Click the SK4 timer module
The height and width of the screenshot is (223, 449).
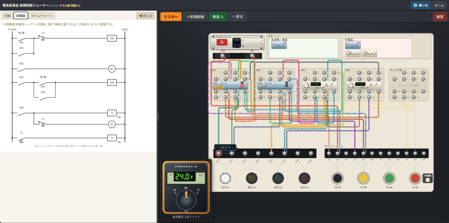coord(364,85)
